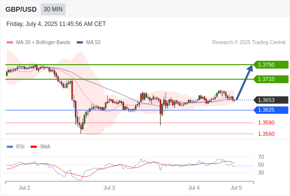Click the Jul 4 date axis label

[194, 188]
